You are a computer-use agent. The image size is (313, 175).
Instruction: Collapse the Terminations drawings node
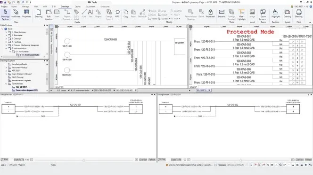(x=6, y=84)
